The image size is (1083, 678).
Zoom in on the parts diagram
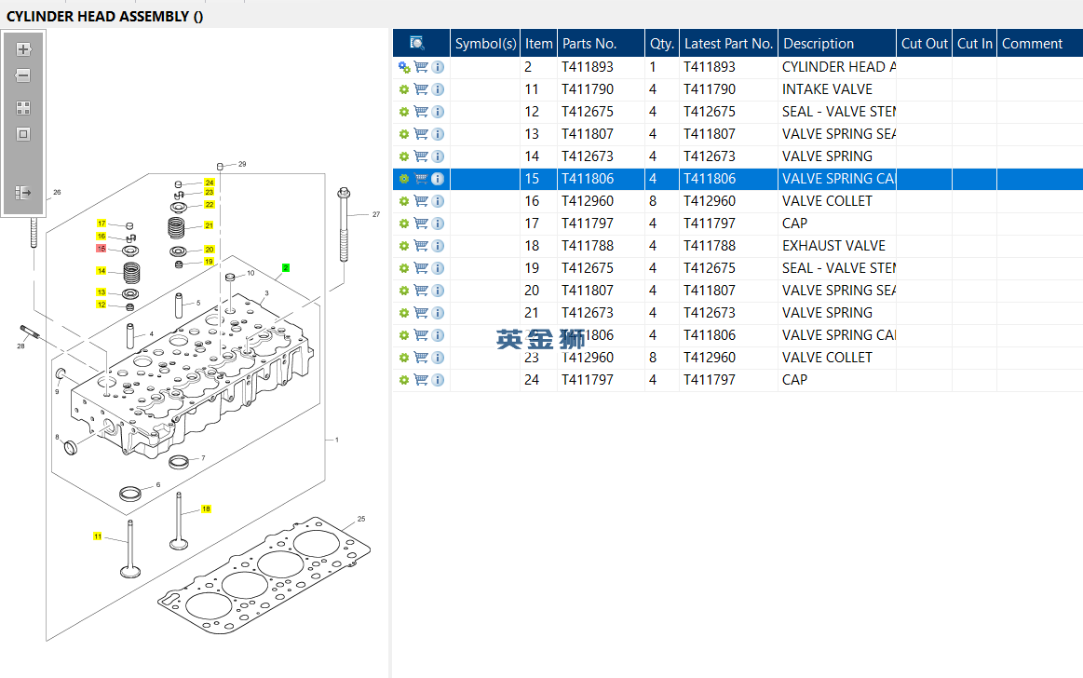(x=23, y=49)
